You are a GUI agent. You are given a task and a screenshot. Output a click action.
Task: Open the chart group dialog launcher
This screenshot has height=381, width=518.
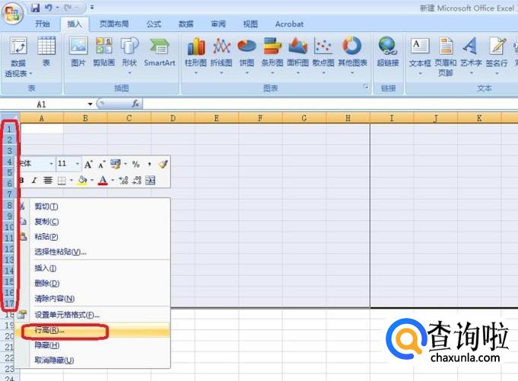click(x=366, y=87)
